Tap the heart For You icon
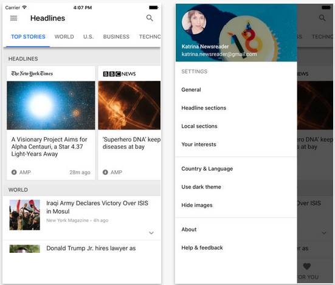335x285 pixels. pos(307,266)
